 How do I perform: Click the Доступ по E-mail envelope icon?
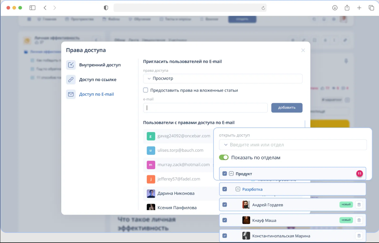tap(71, 94)
